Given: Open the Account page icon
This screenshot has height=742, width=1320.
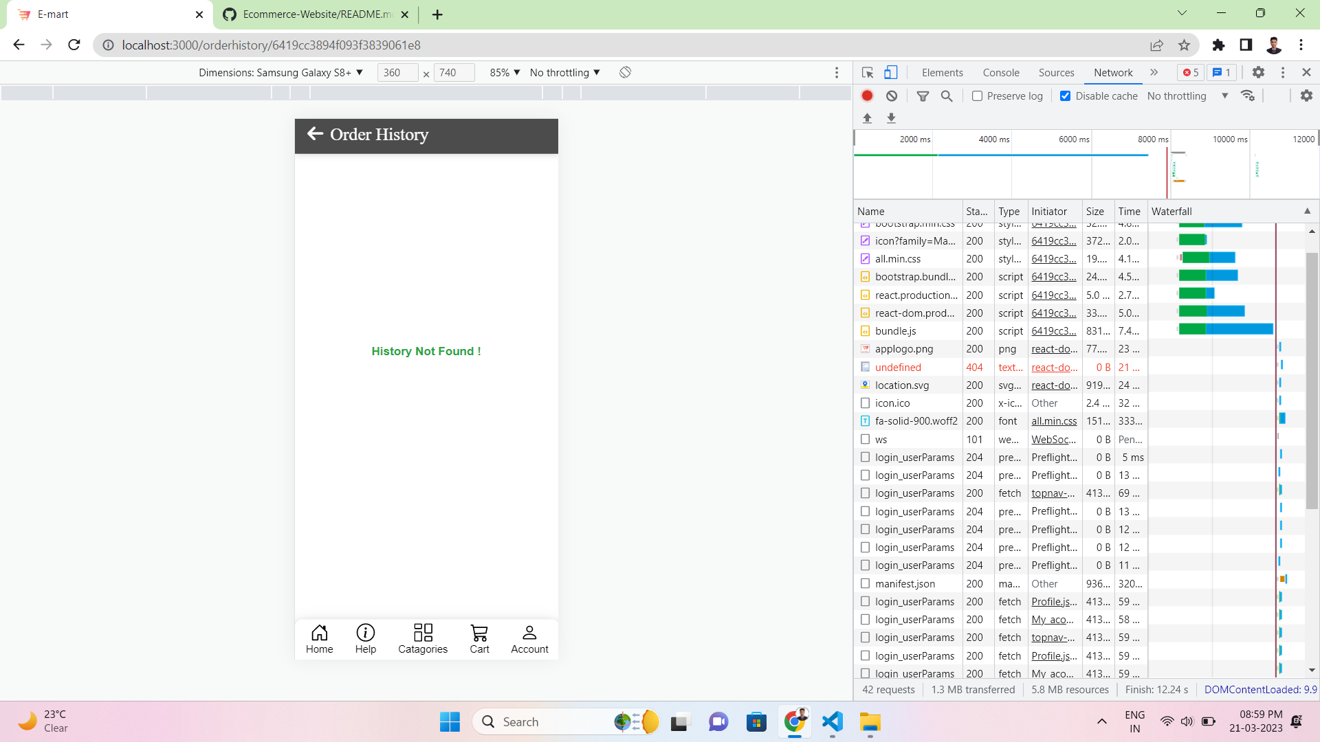Looking at the screenshot, I should pyautogui.click(x=529, y=638).
